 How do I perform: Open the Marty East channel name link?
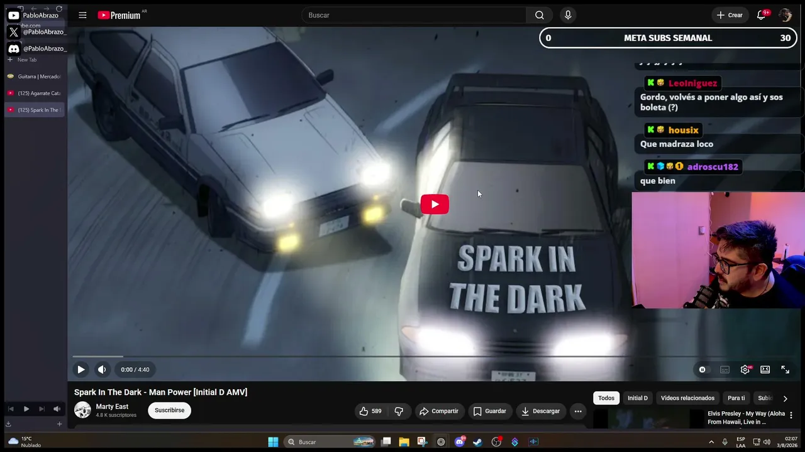(x=112, y=407)
